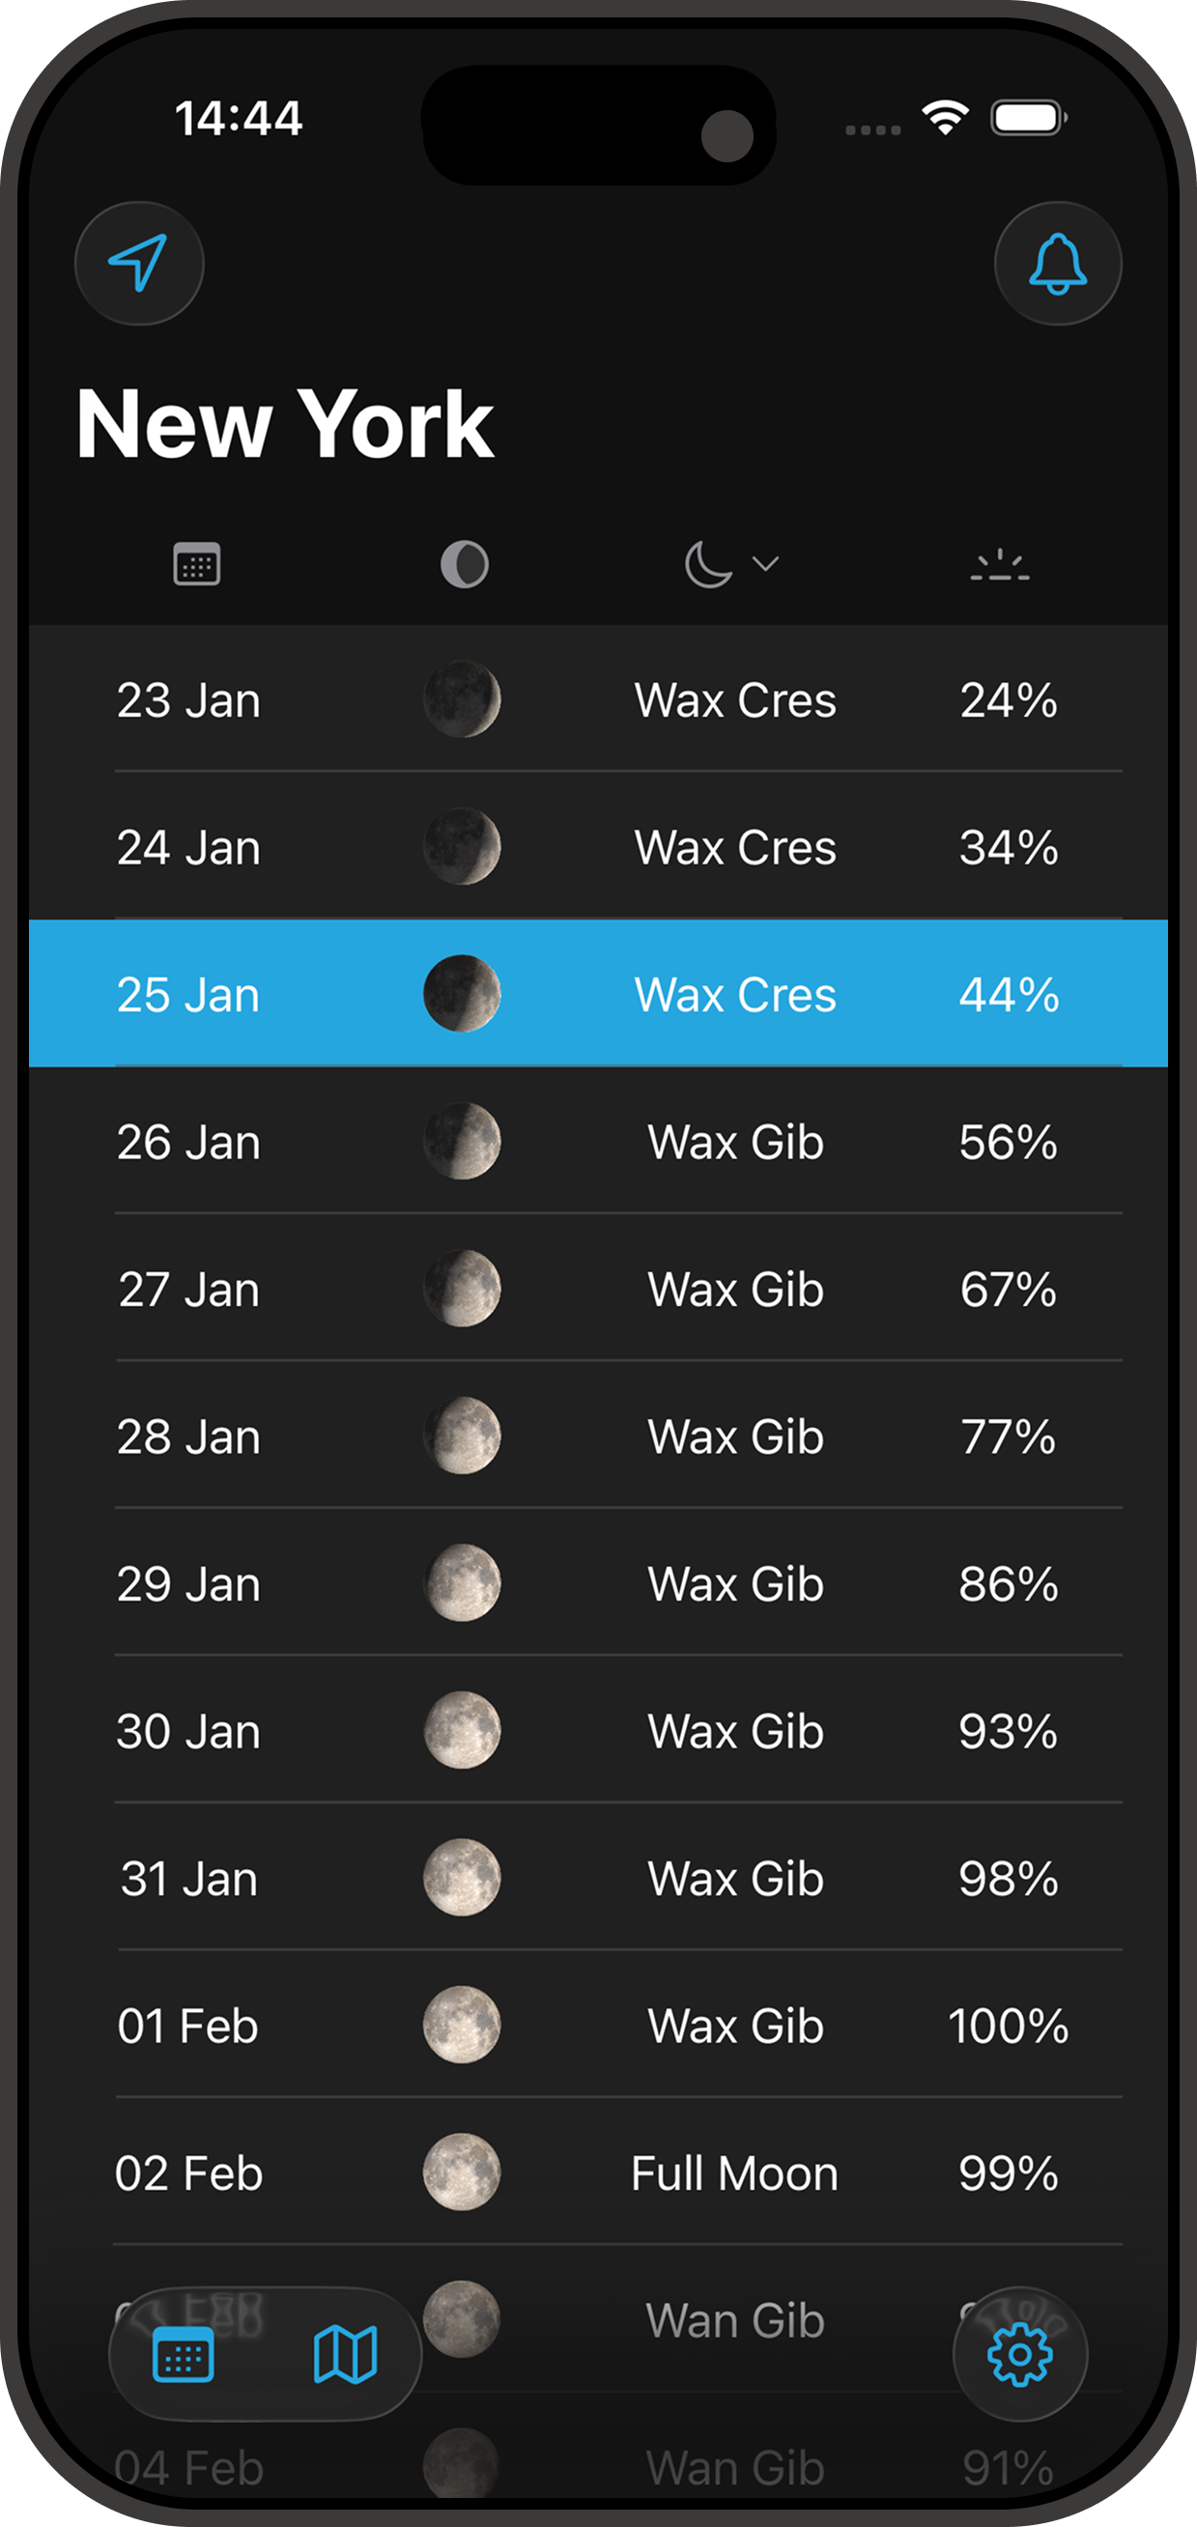
Task: Click the crescent moon phase column icon
Action: 708,562
